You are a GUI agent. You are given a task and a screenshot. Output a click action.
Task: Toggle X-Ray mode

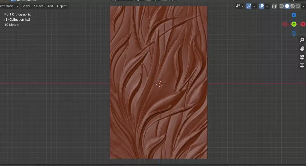(x=274, y=6)
